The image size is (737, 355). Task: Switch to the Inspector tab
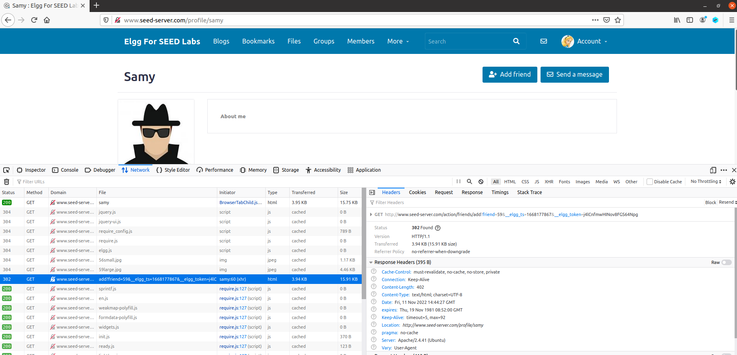tap(31, 170)
